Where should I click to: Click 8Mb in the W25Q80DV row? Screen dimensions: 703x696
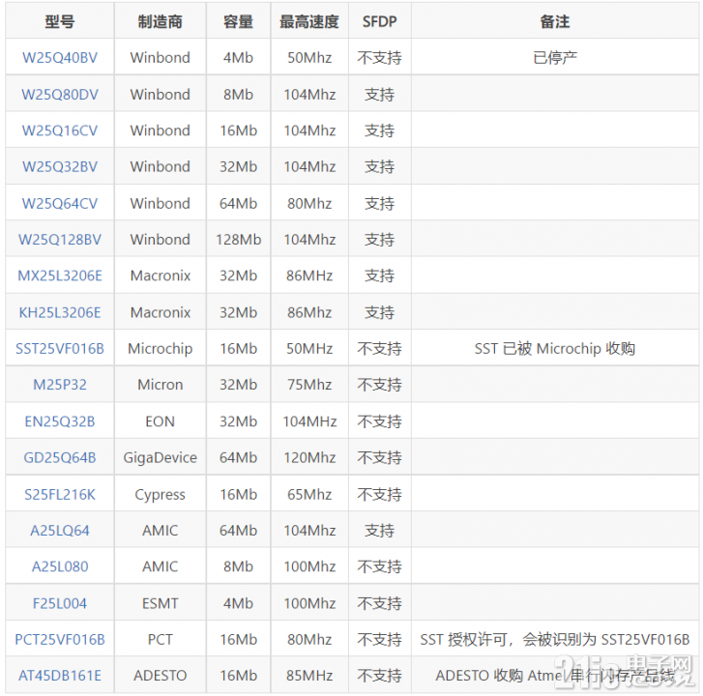pos(238,95)
